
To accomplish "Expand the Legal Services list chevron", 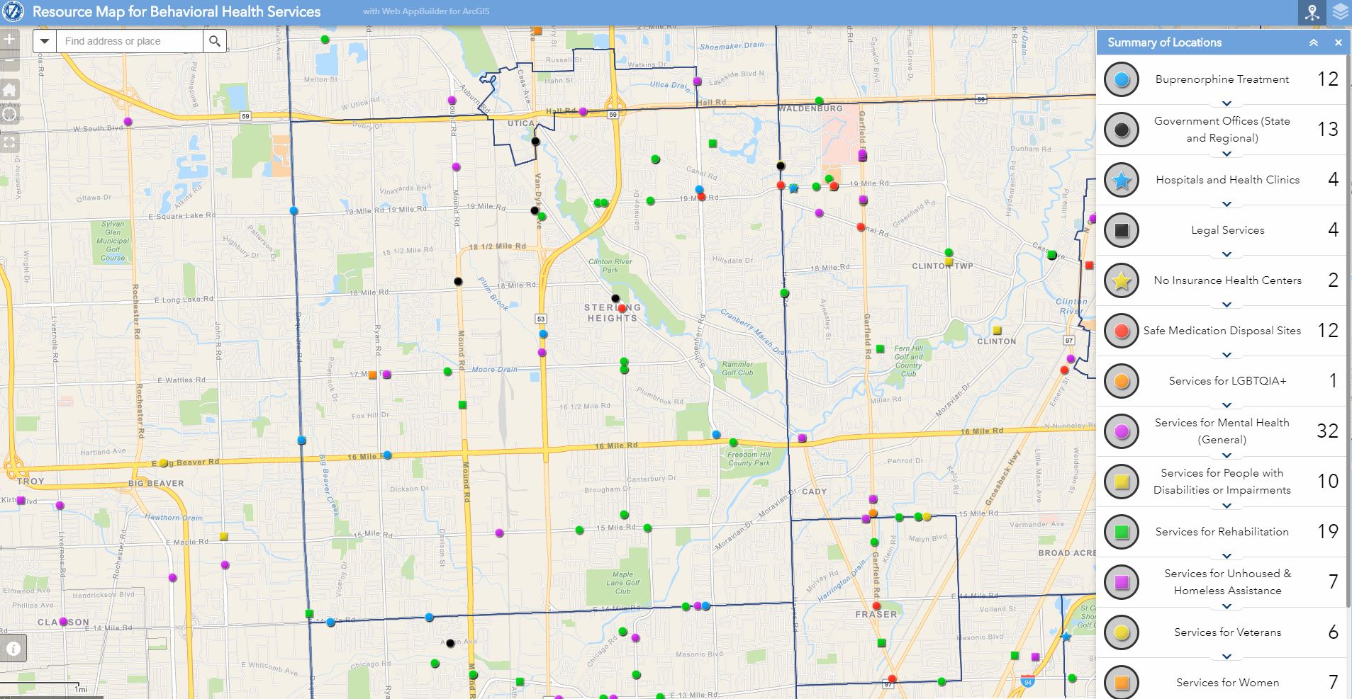I will 1227,254.
